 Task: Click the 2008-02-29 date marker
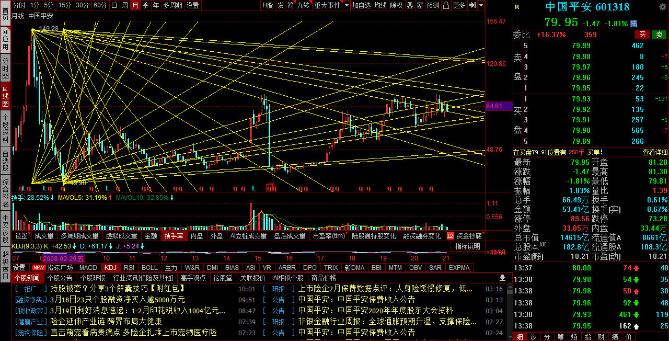(63, 258)
